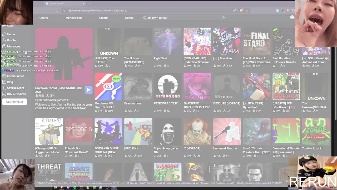This screenshot has height=190, width=337.
Task: Open "Episode 5 = Constant Threat" tile
Action: click(79, 137)
